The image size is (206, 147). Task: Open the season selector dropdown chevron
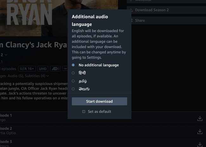[6, 55]
